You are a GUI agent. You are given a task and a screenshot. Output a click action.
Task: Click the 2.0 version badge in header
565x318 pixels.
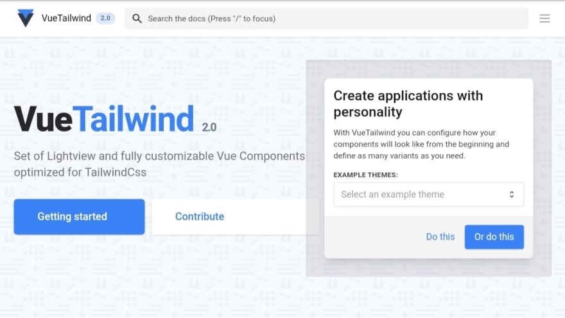pos(105,18)
